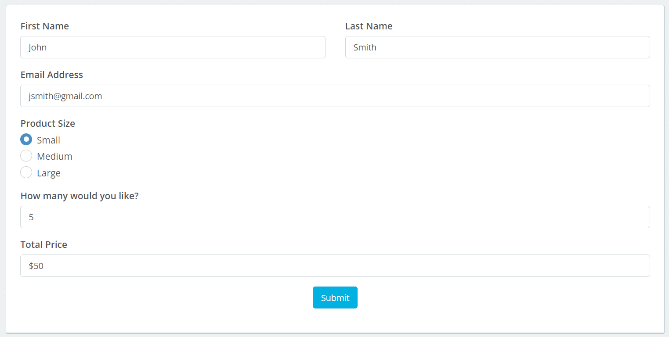Click the 'Large' option label text
The width and height of the screenshot is (669, 337).
click(49, 173)
